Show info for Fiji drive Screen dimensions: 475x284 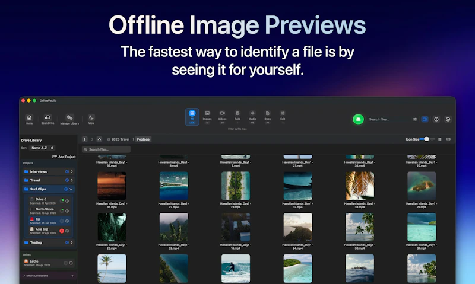coord(67,221)
